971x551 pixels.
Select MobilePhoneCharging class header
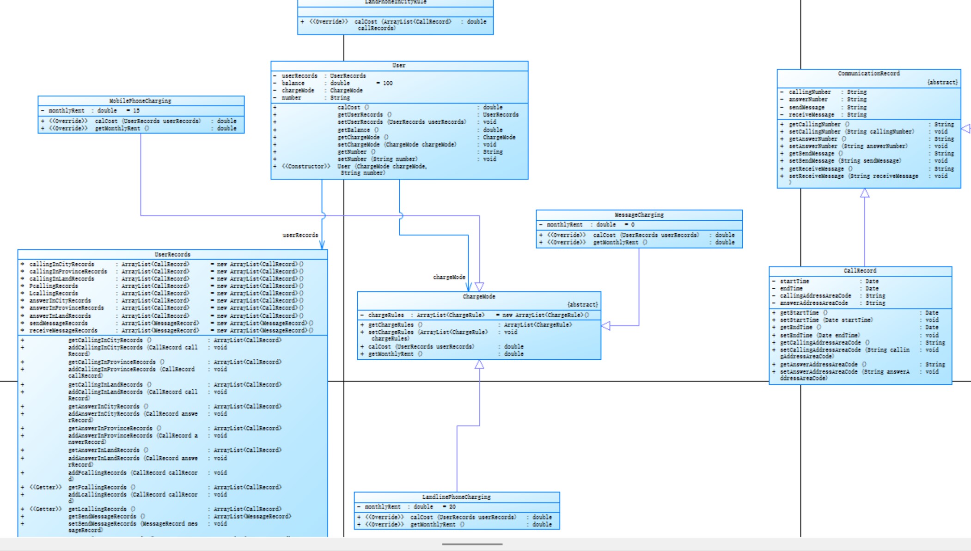pyautogui.click(x=140, y=101)
